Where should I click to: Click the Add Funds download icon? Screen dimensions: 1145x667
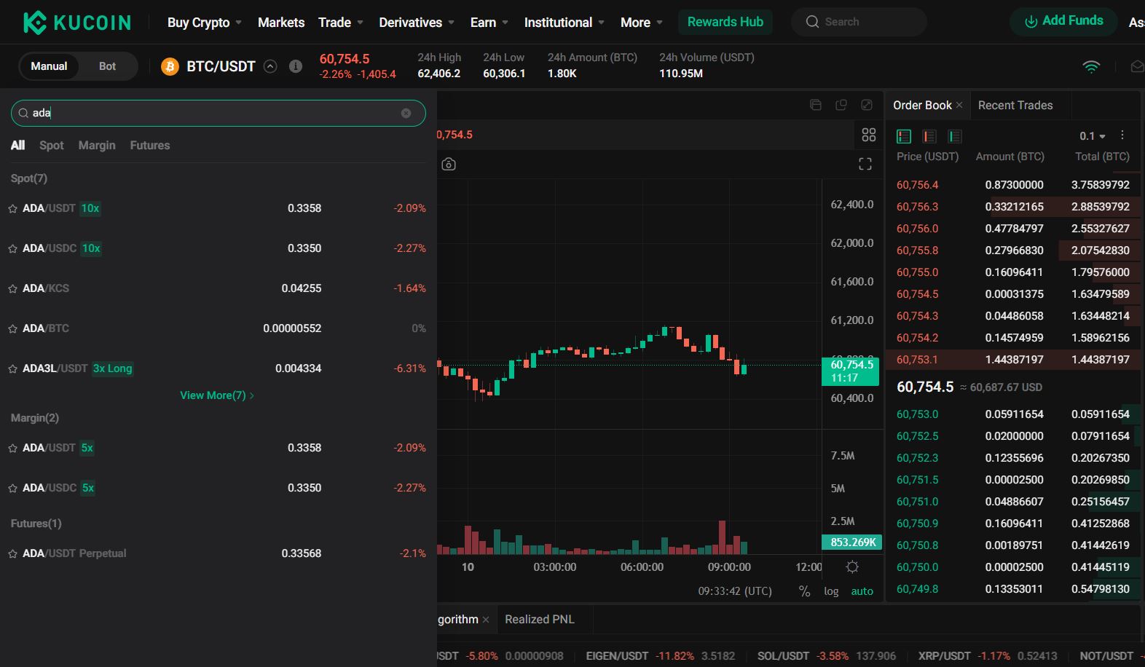pos(1031,22)
